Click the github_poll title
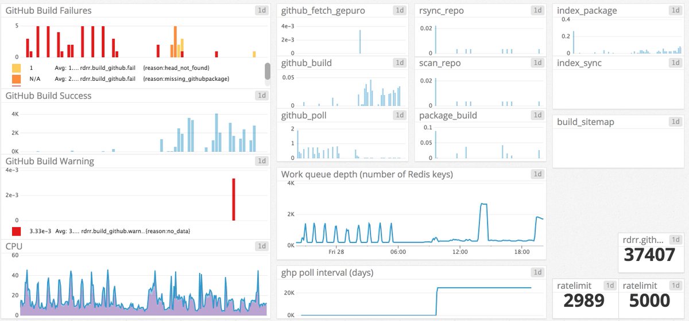This screenshot has width=689, height=321. [x=303, y=116]
